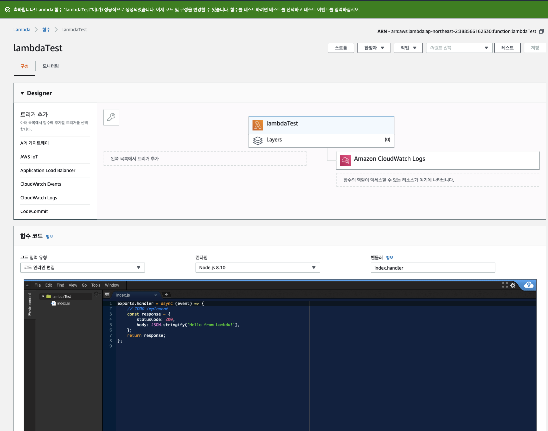Image resolution: width=548 pixels, height=431 pixels.
Task: Open the Edit menu in editor
Action: click(x=49, y=285)
